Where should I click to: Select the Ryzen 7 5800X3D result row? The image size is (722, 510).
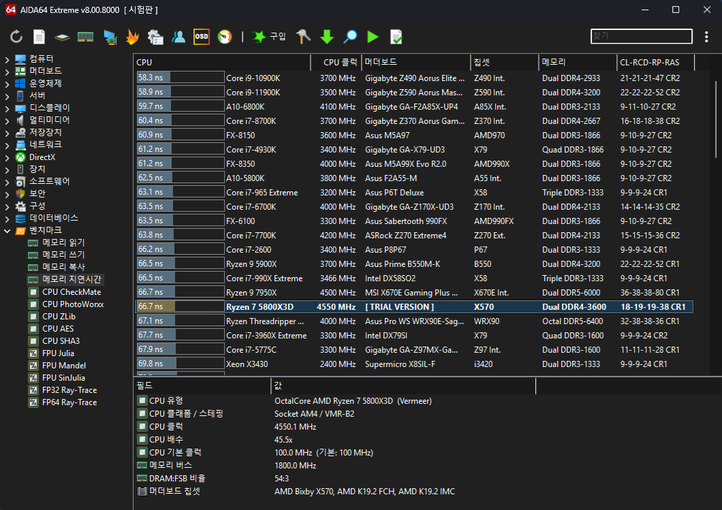click(x=414, y=307)
